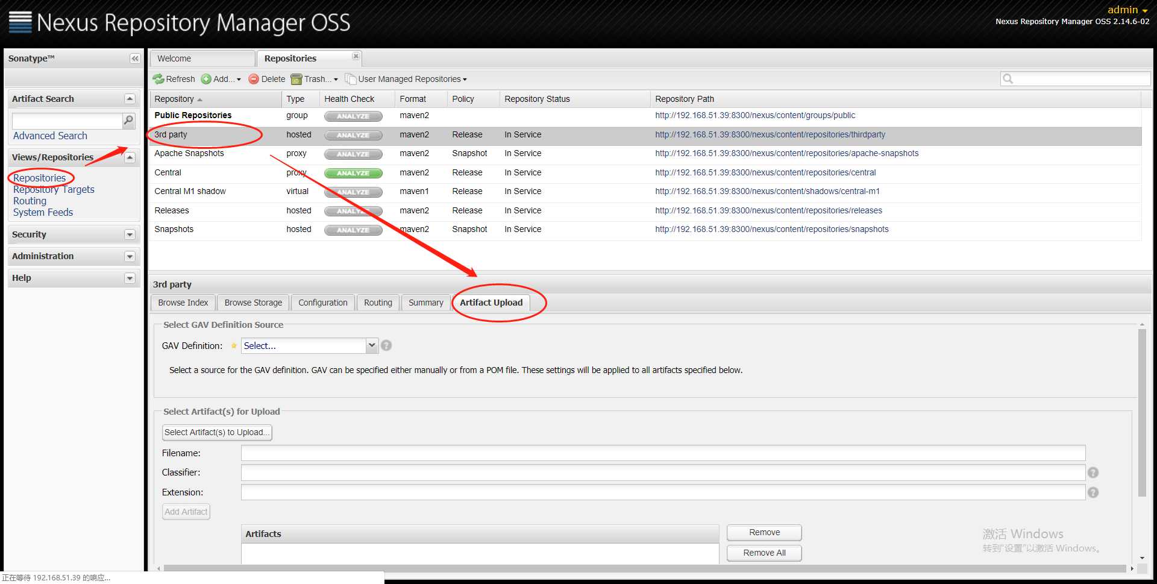Image resolution: width=1157 pixels, height=584 pixels.
Task: Click the upload panel scroll-down arrow
Action: click(1142, 558)
